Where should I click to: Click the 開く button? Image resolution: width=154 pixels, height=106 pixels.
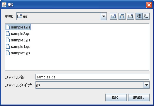click(x=116, y=97)
